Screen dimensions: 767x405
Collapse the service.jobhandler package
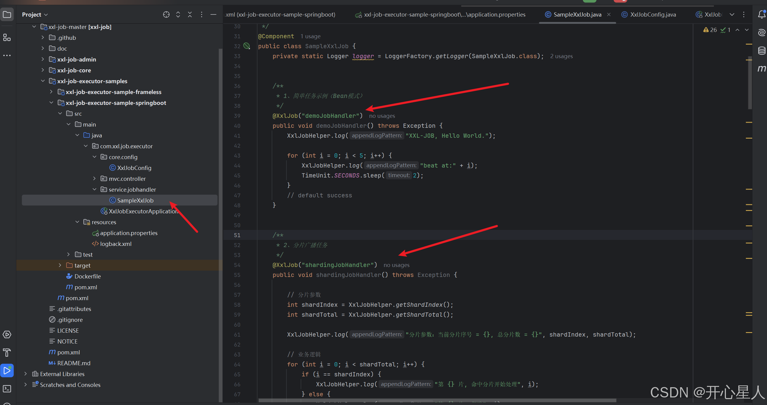[94, 190]
